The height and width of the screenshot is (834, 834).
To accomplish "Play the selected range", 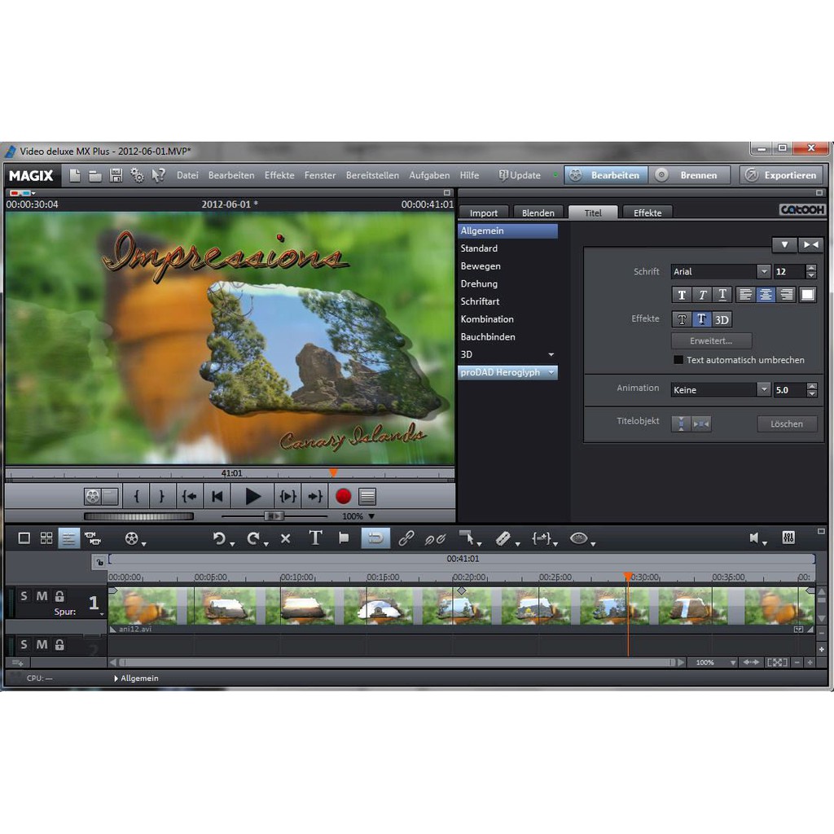I will click(x=288, y=496).
